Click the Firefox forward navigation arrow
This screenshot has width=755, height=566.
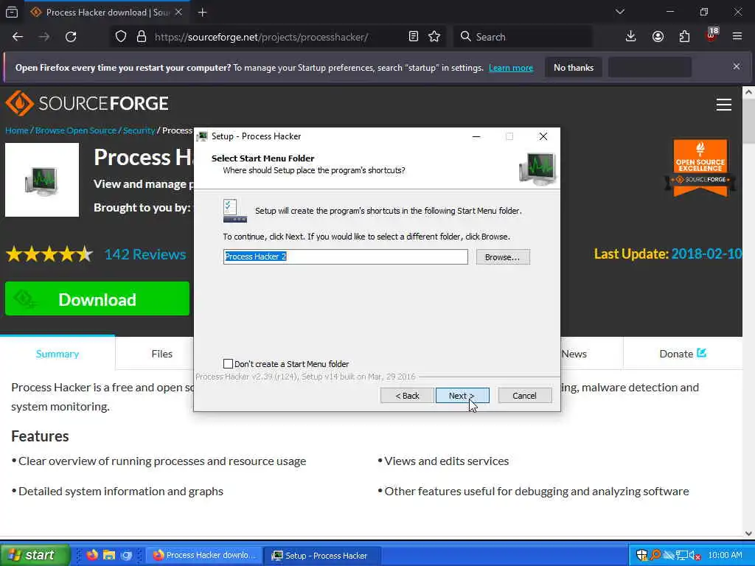click(x=44, y=37)
